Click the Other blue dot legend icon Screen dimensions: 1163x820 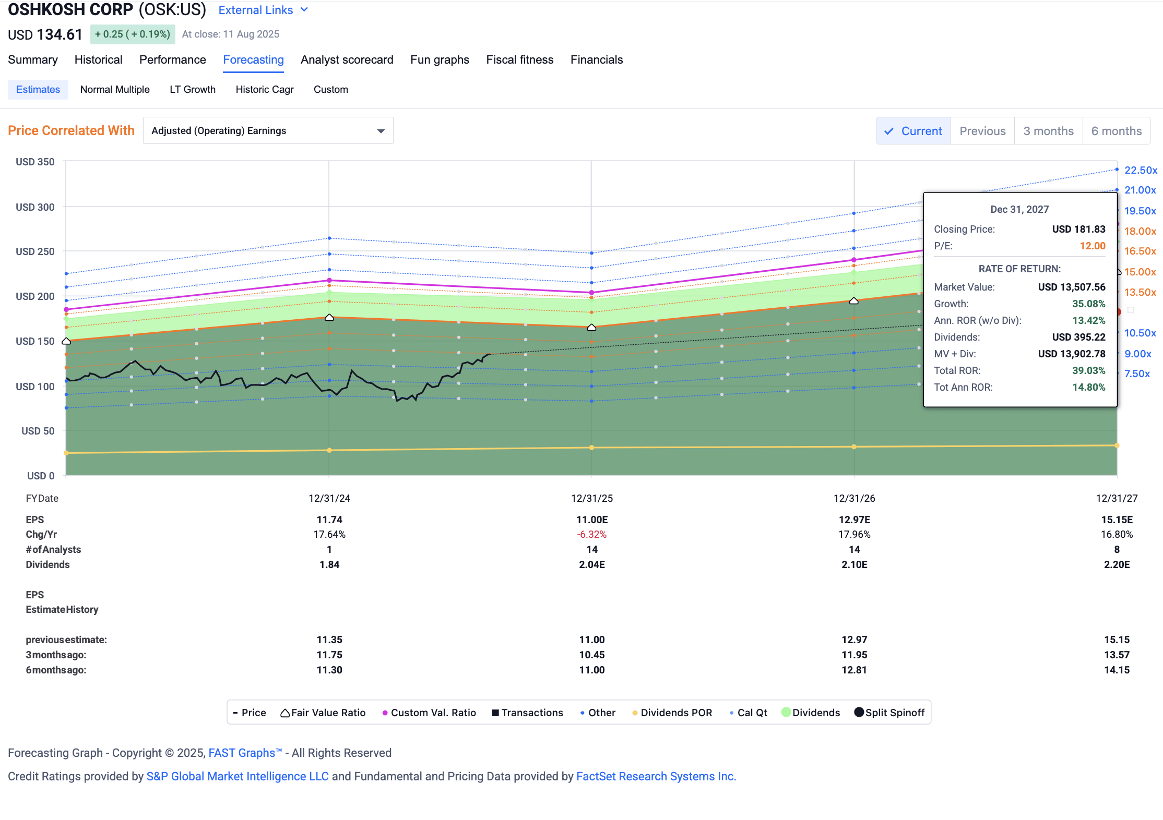point(581,713)
